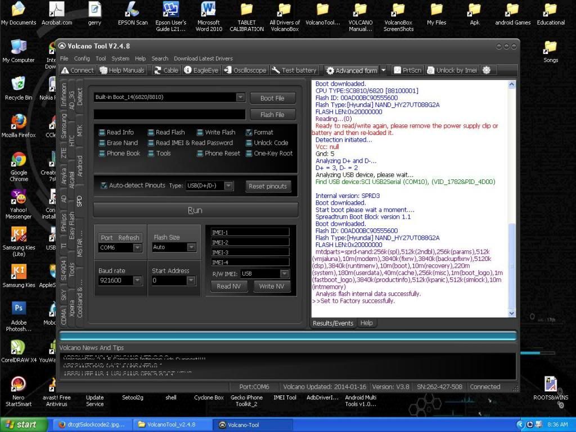
Task: Take a screenshot with PrtScn
Action: (407, 70)
